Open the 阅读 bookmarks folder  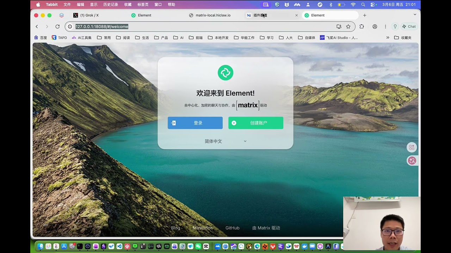point(123,38)
